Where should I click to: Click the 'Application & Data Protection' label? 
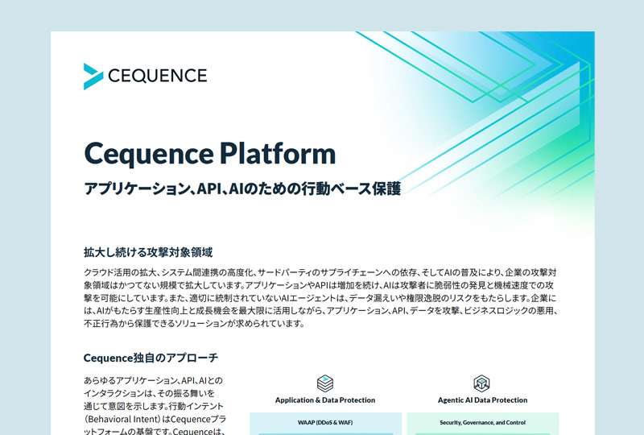click(x=325, y=400)
